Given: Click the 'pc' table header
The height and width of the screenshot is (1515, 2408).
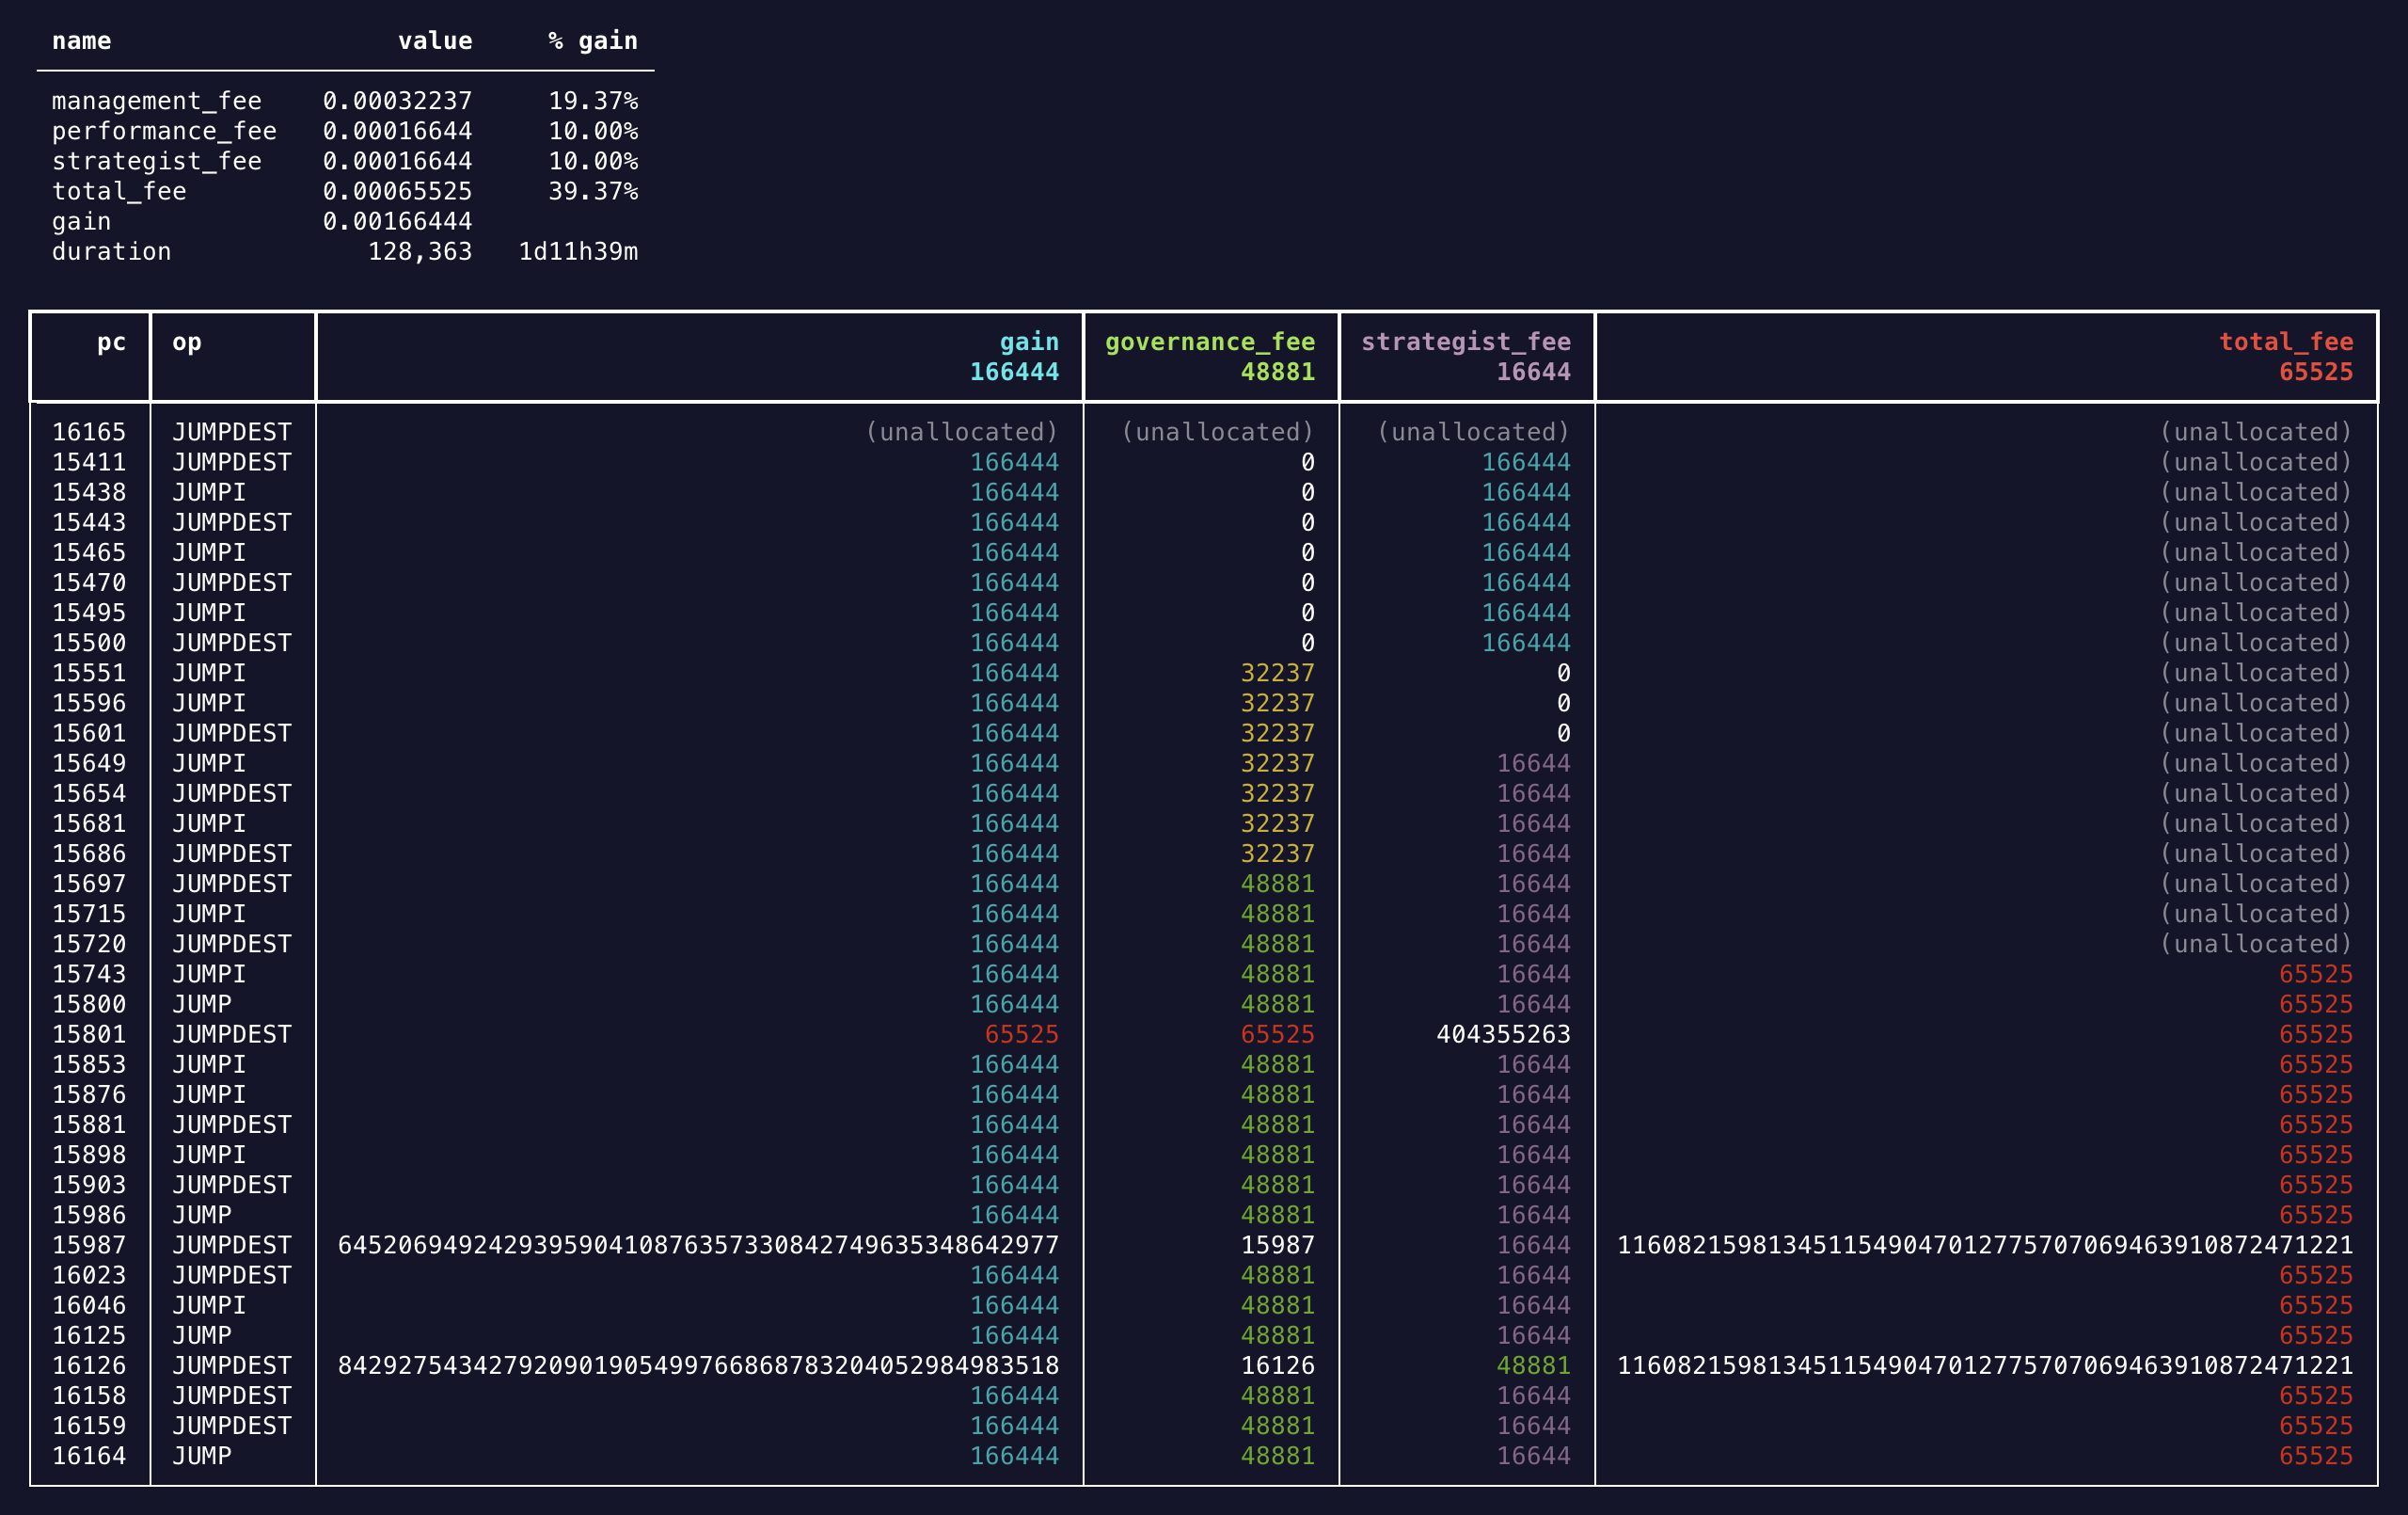Looking at the screenshot, I should pyautogui.click(x=112, y=343).
